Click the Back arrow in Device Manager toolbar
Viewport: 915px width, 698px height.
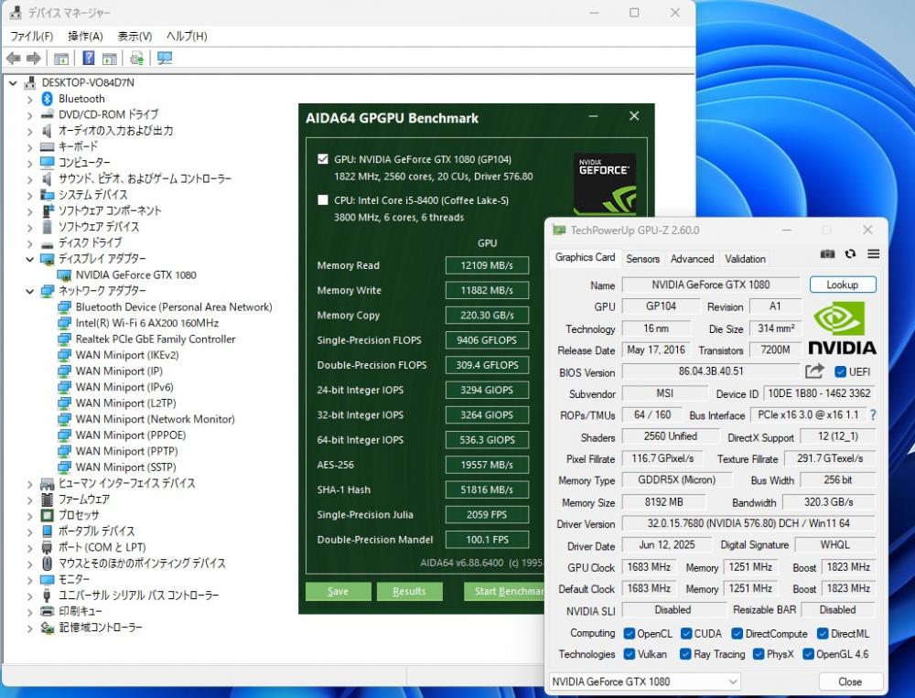[x=14, y=59]
